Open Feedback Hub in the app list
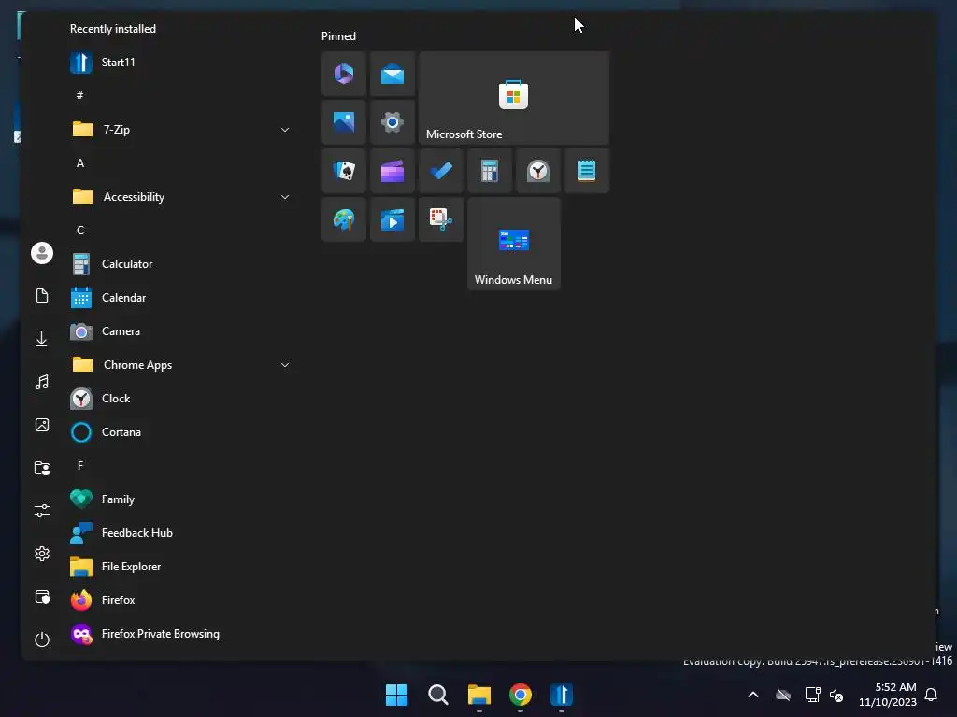Screen dimensions: 957x717 (x=181, y=533)
